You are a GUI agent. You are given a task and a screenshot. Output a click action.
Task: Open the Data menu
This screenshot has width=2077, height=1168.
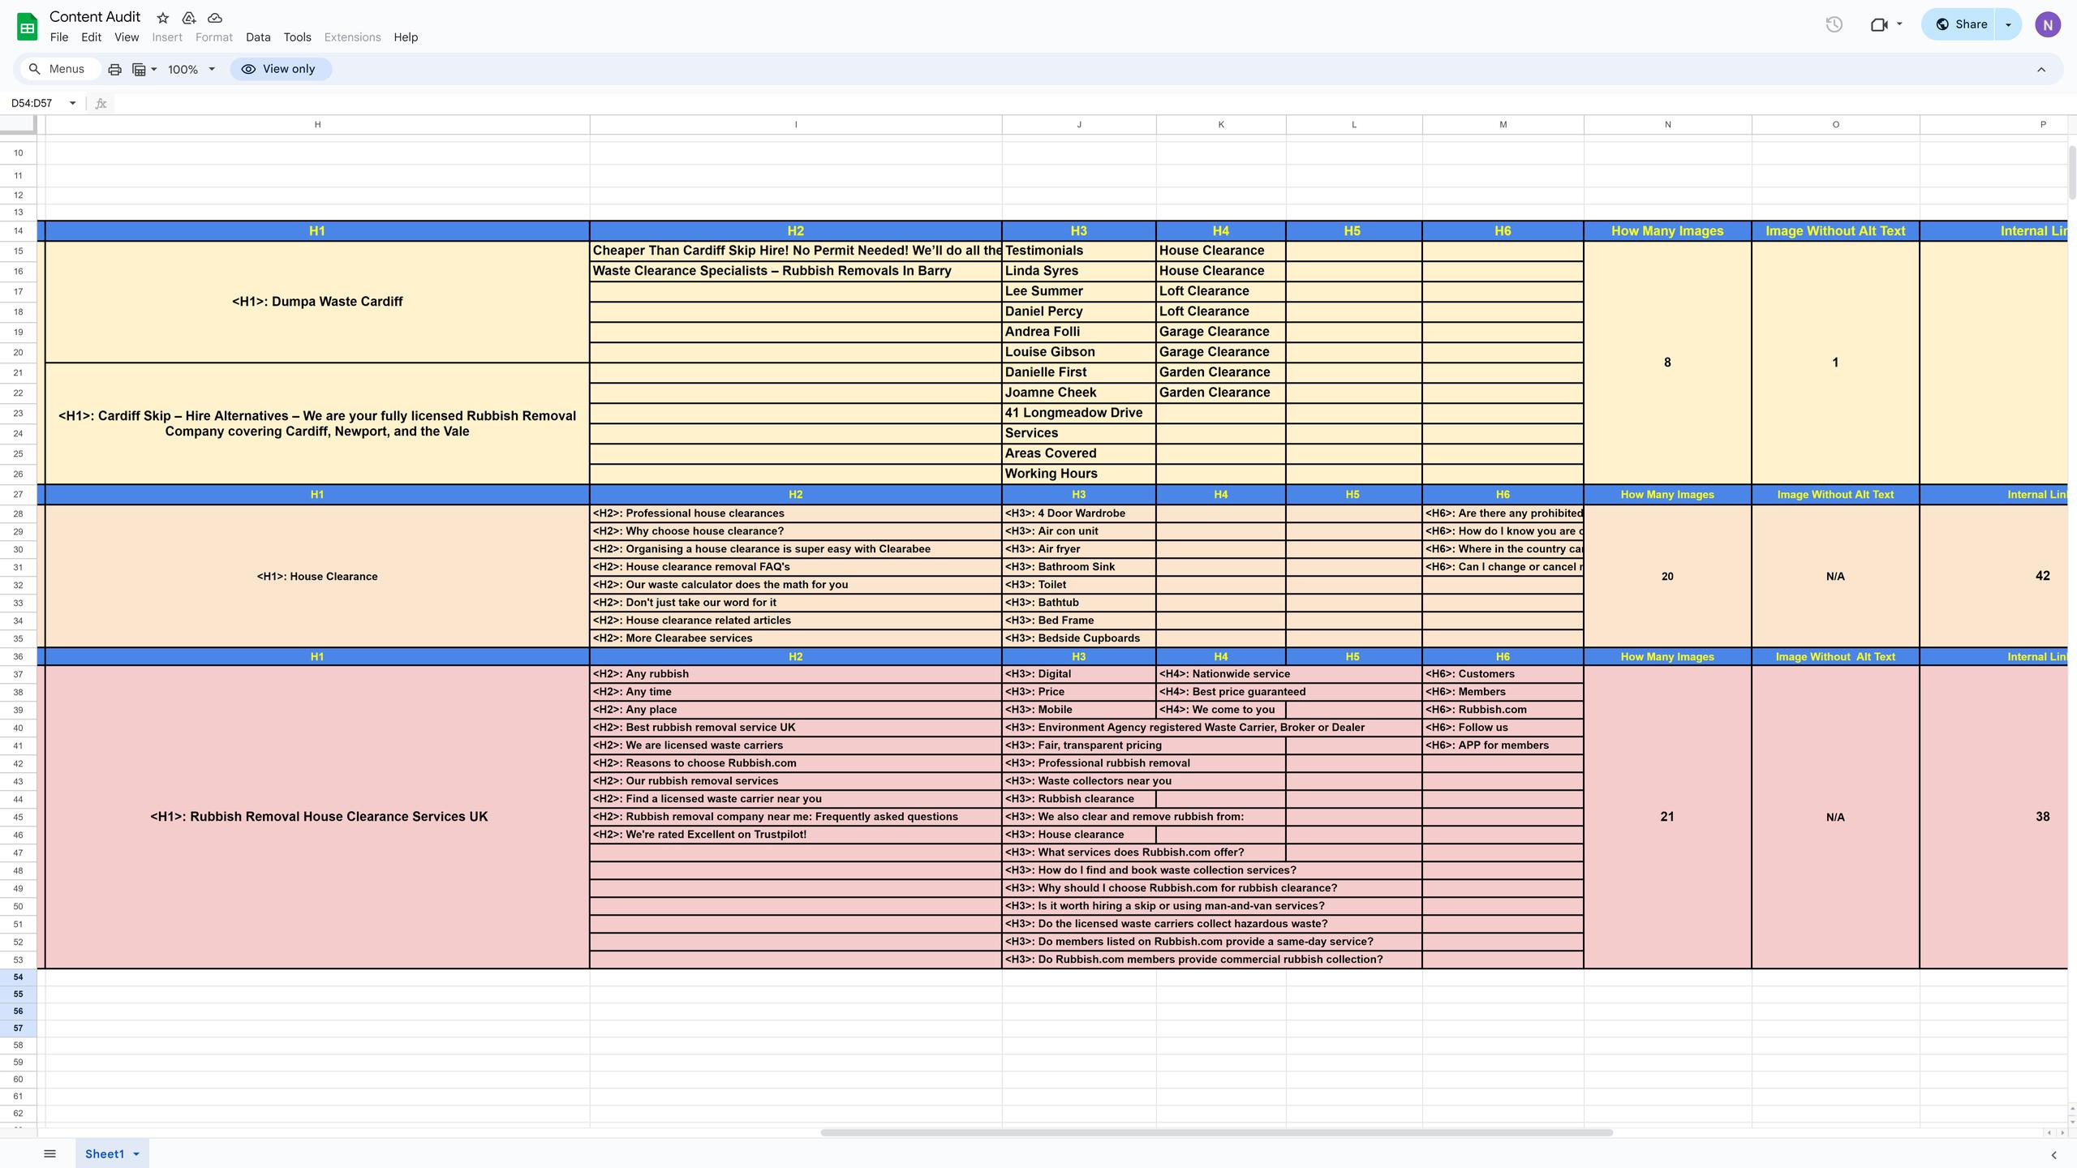pos(258,37)
